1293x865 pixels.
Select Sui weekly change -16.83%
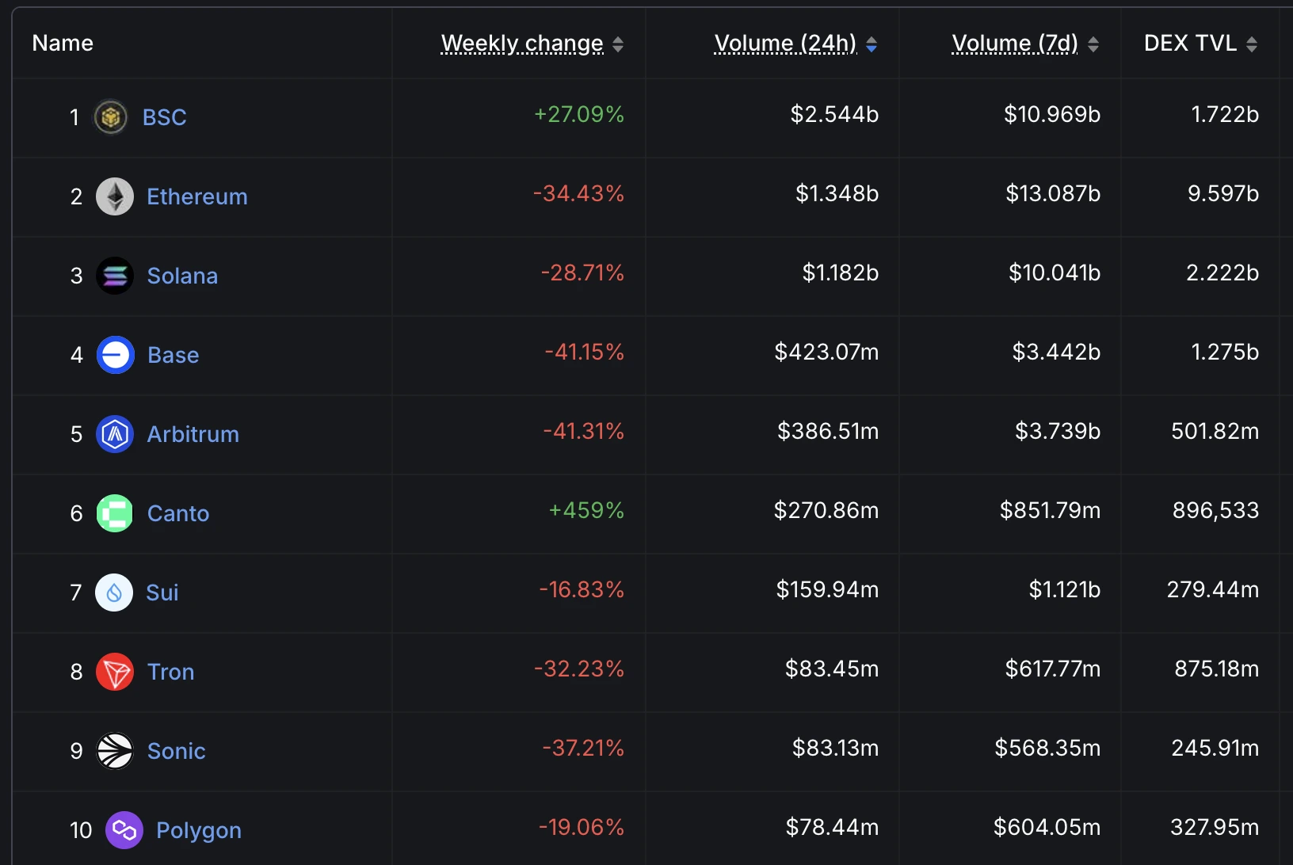coord(582,589)
